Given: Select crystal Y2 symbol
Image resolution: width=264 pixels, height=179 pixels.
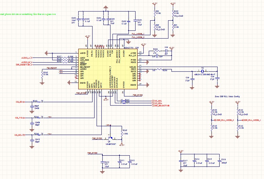Looking at the screenshot, I should [x=203, y=71].
